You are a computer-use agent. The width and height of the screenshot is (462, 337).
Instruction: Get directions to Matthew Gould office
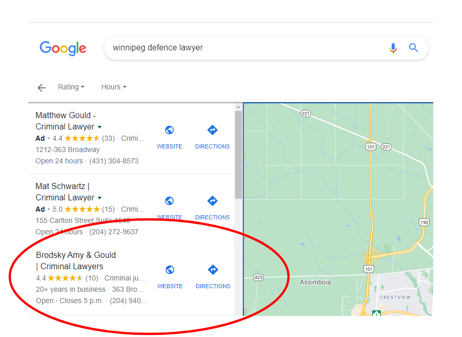[212, 130]
